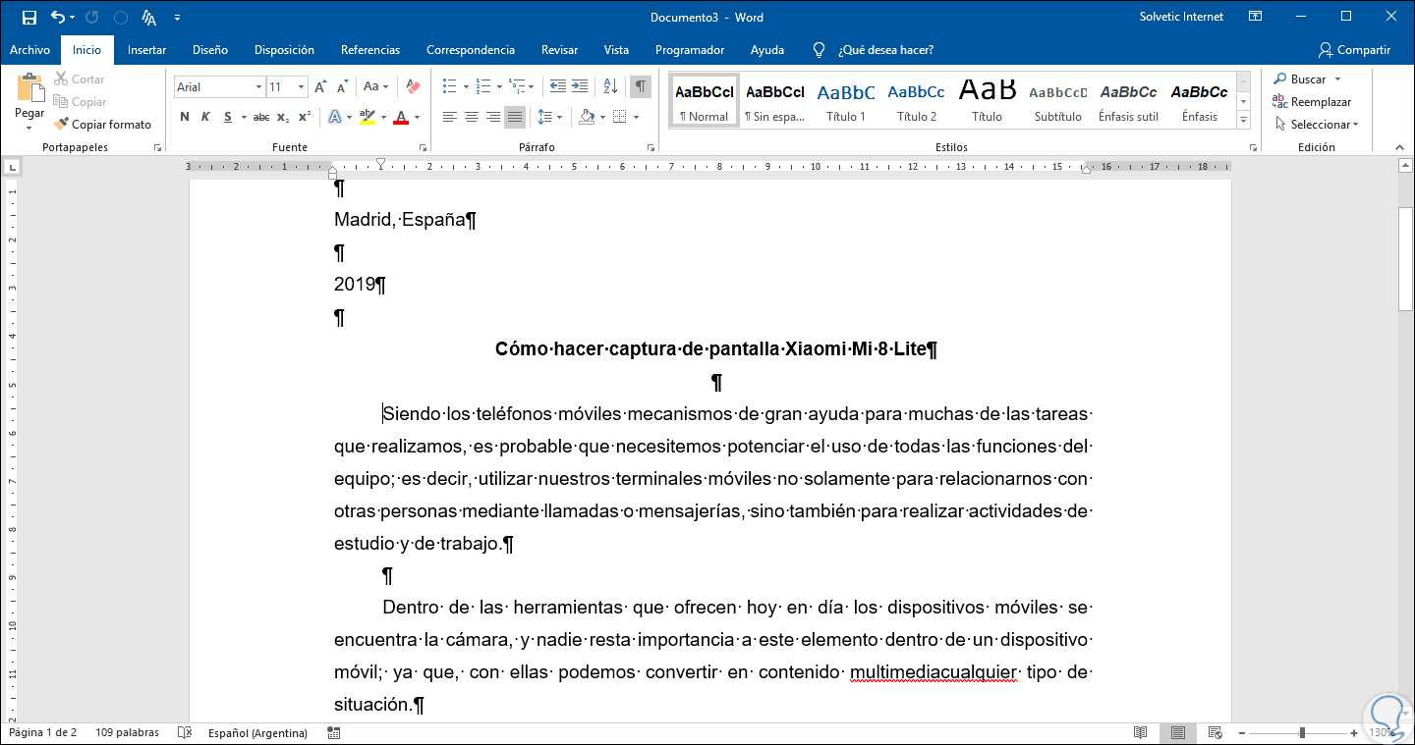Apply text effects with the glowing A icon
This screenshot has width=1415, height=745.
point(335,117)
